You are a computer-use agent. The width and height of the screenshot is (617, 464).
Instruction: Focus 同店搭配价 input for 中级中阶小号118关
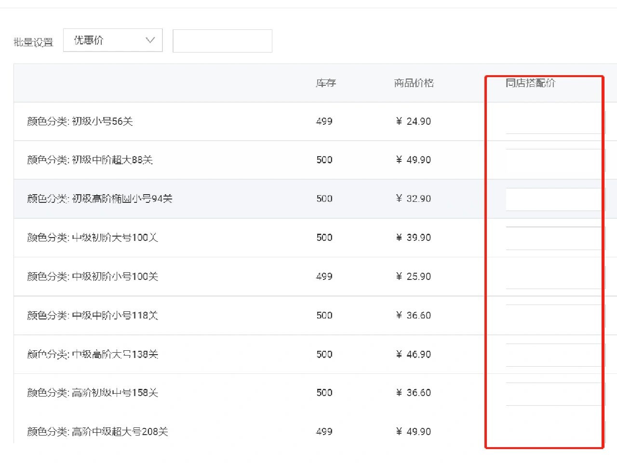click(555, 316)
